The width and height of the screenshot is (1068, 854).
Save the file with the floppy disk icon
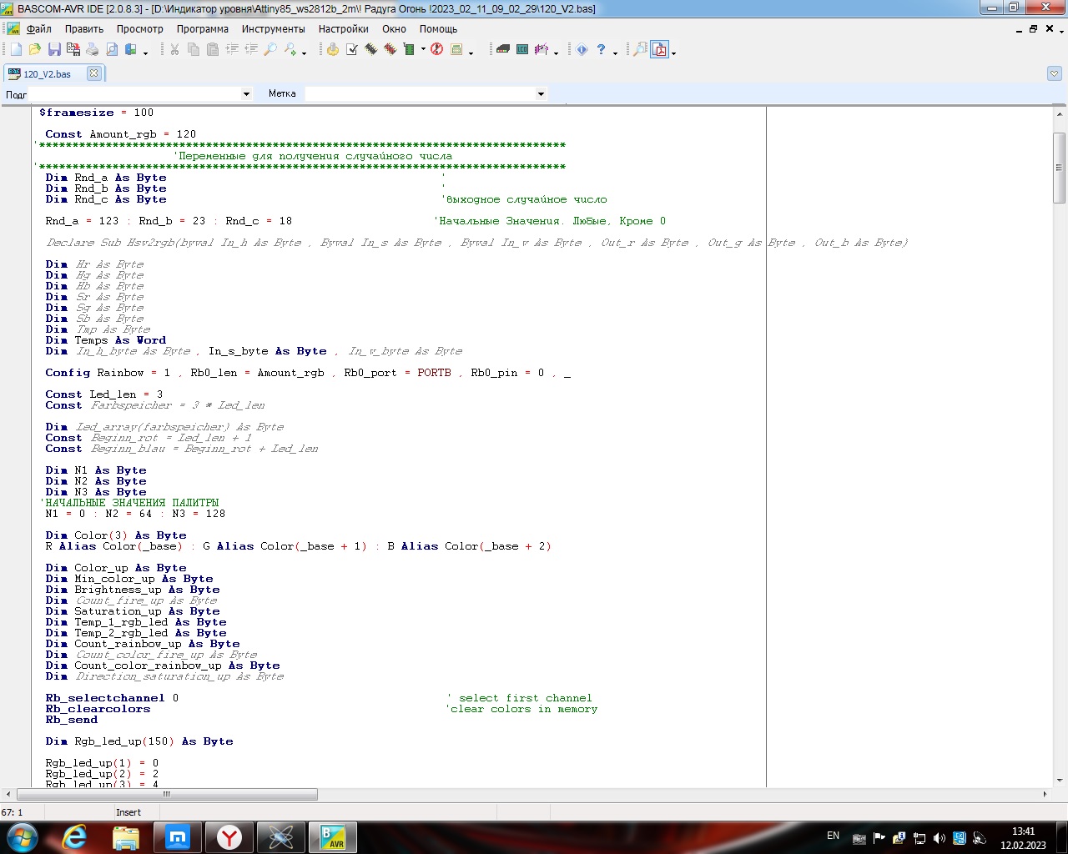pos(54,50)
